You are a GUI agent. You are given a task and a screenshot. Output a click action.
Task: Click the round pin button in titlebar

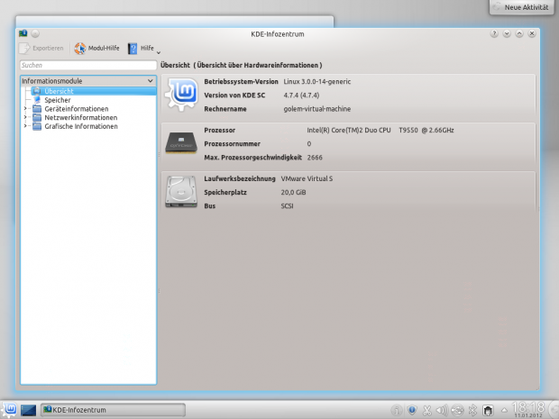[35, 33]
